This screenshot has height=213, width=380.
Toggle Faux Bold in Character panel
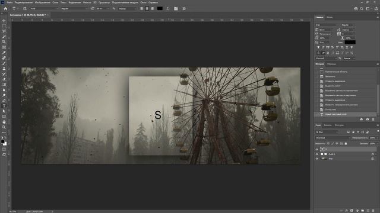pos(318,47)
